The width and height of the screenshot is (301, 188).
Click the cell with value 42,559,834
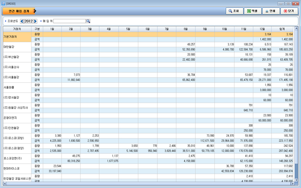[x=225, y=171]
